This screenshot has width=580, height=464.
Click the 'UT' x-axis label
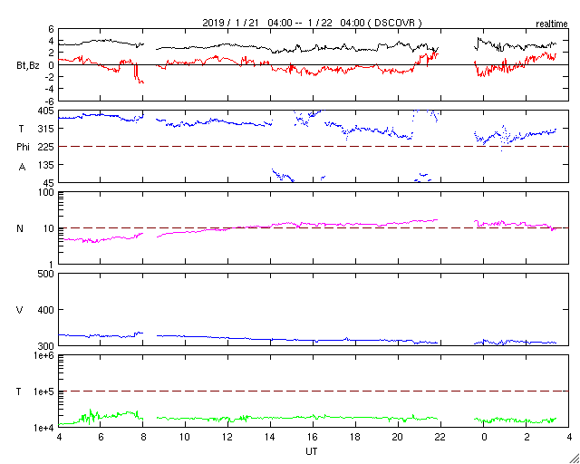click(312, 451)
